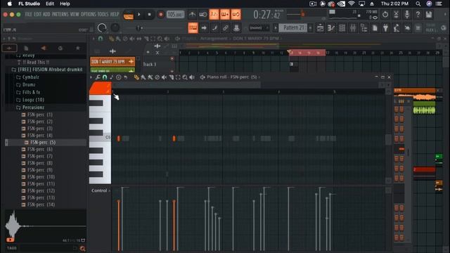Select the Paint brush tool in Piano roll

coord(143,77)
